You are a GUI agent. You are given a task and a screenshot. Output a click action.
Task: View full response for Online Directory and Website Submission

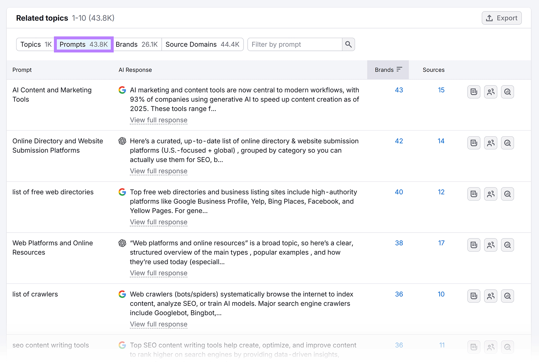pos(159,171)
